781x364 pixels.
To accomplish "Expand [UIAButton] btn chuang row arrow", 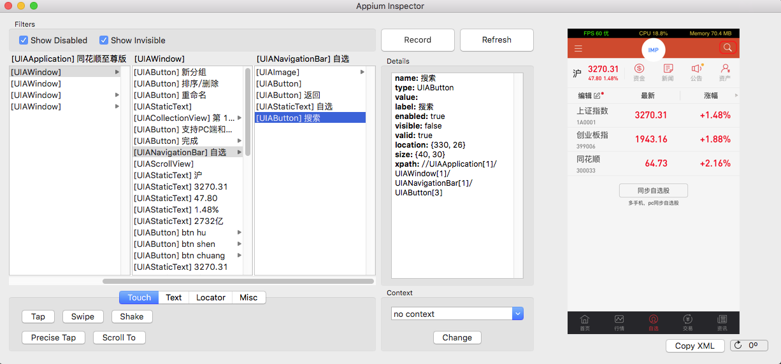I will [x=240, y=255].
